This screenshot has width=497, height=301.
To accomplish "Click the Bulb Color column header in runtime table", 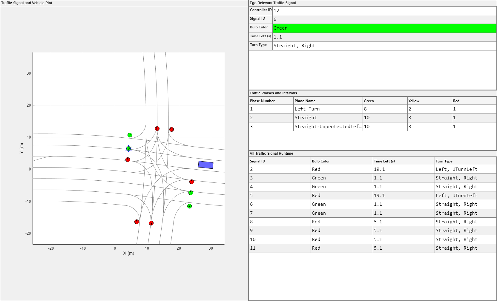I will (341, 161).
